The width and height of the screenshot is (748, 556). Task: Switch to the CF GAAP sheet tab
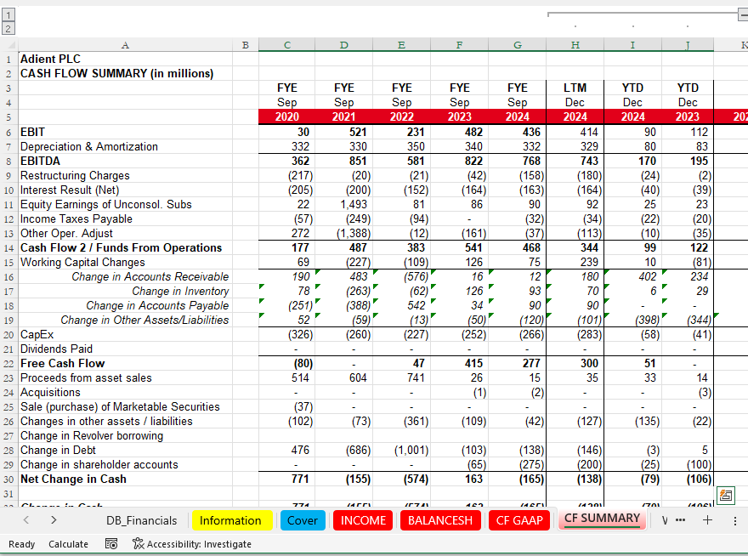click(519, 520)
